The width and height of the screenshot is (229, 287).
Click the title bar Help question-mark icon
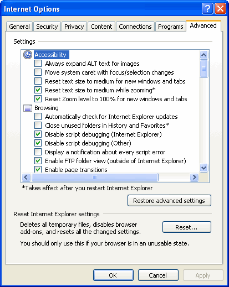point(207,8)
